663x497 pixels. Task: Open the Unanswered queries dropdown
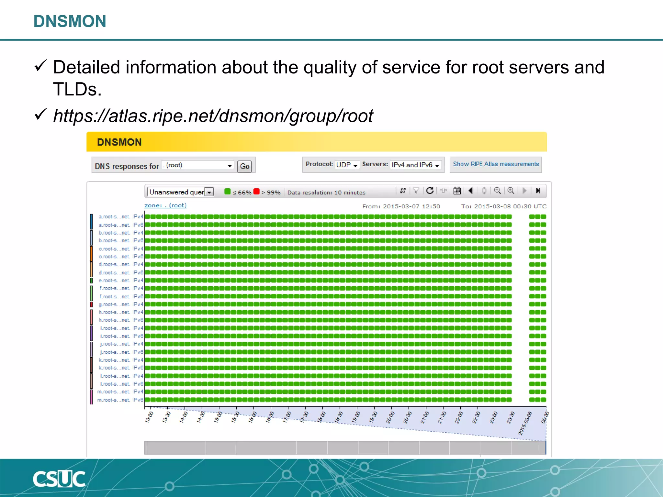(x=180, y=192)
